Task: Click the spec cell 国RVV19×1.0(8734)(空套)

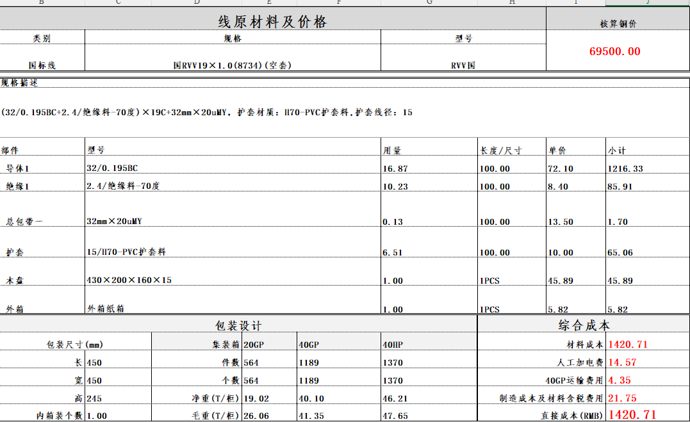Action: tap(233, 65)
